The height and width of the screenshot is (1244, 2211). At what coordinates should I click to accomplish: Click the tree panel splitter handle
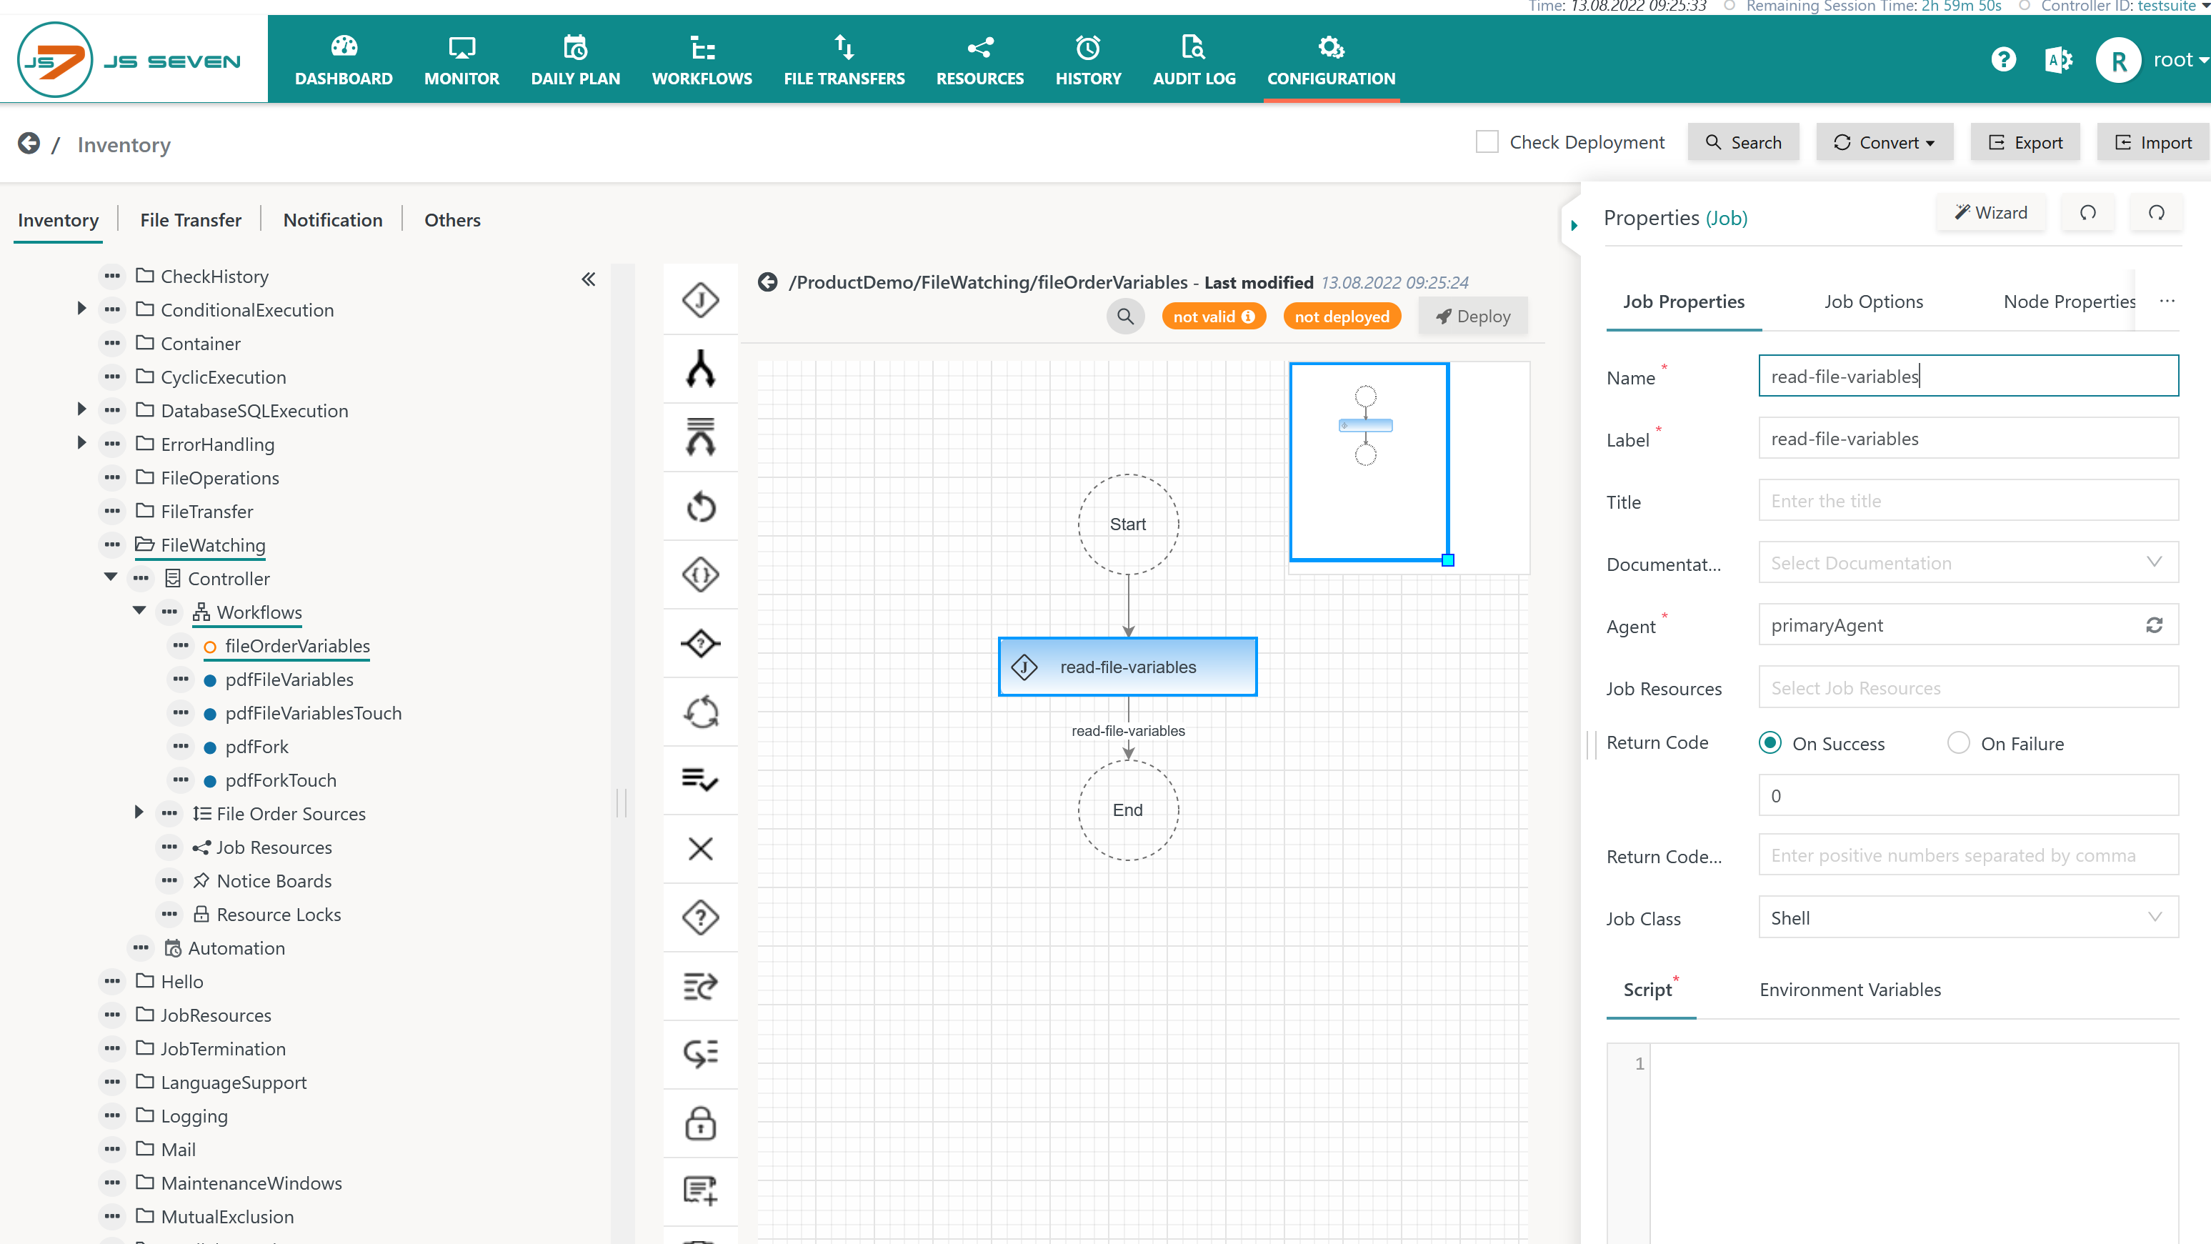coord(622,802)
